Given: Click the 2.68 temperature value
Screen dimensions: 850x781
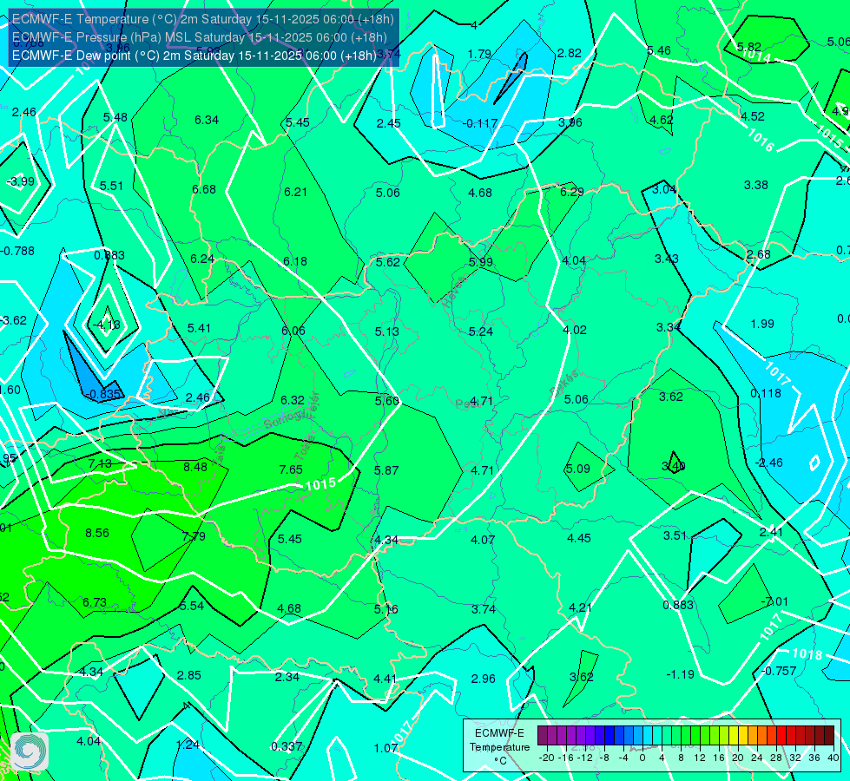Looking at the screenshot, I should 758,254.
